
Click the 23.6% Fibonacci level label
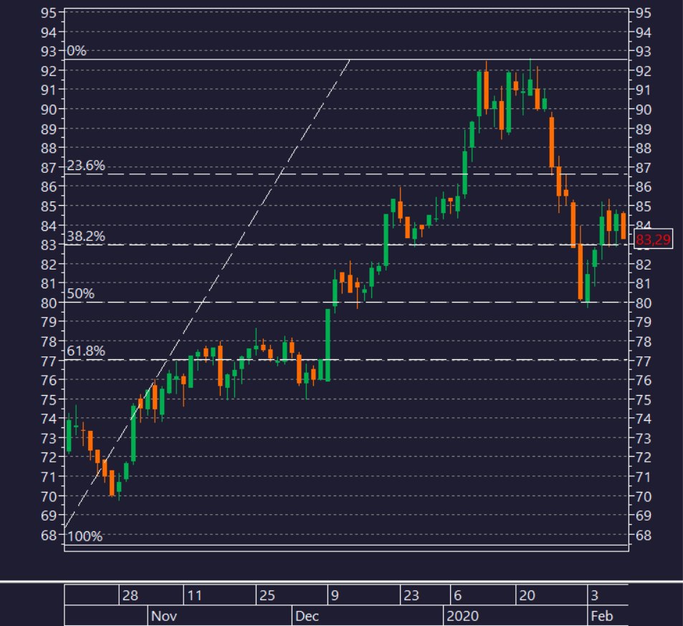86,165
